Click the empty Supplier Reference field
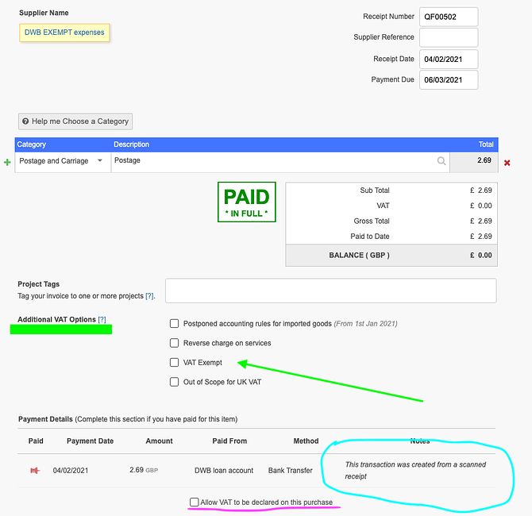Image resolution: width=532 pixels, height=516 pixels. [x=449, y=37]
